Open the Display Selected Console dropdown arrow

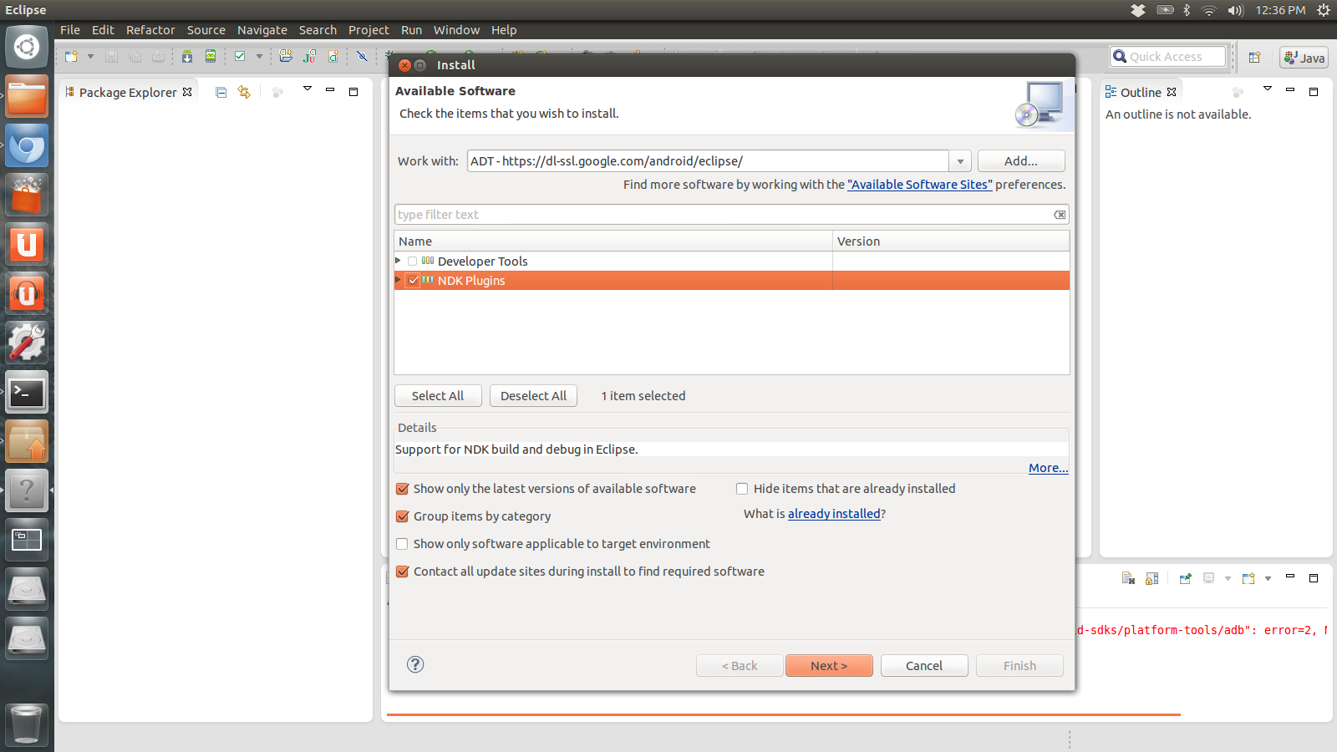pyautogui.click(x=1228, y=578)
